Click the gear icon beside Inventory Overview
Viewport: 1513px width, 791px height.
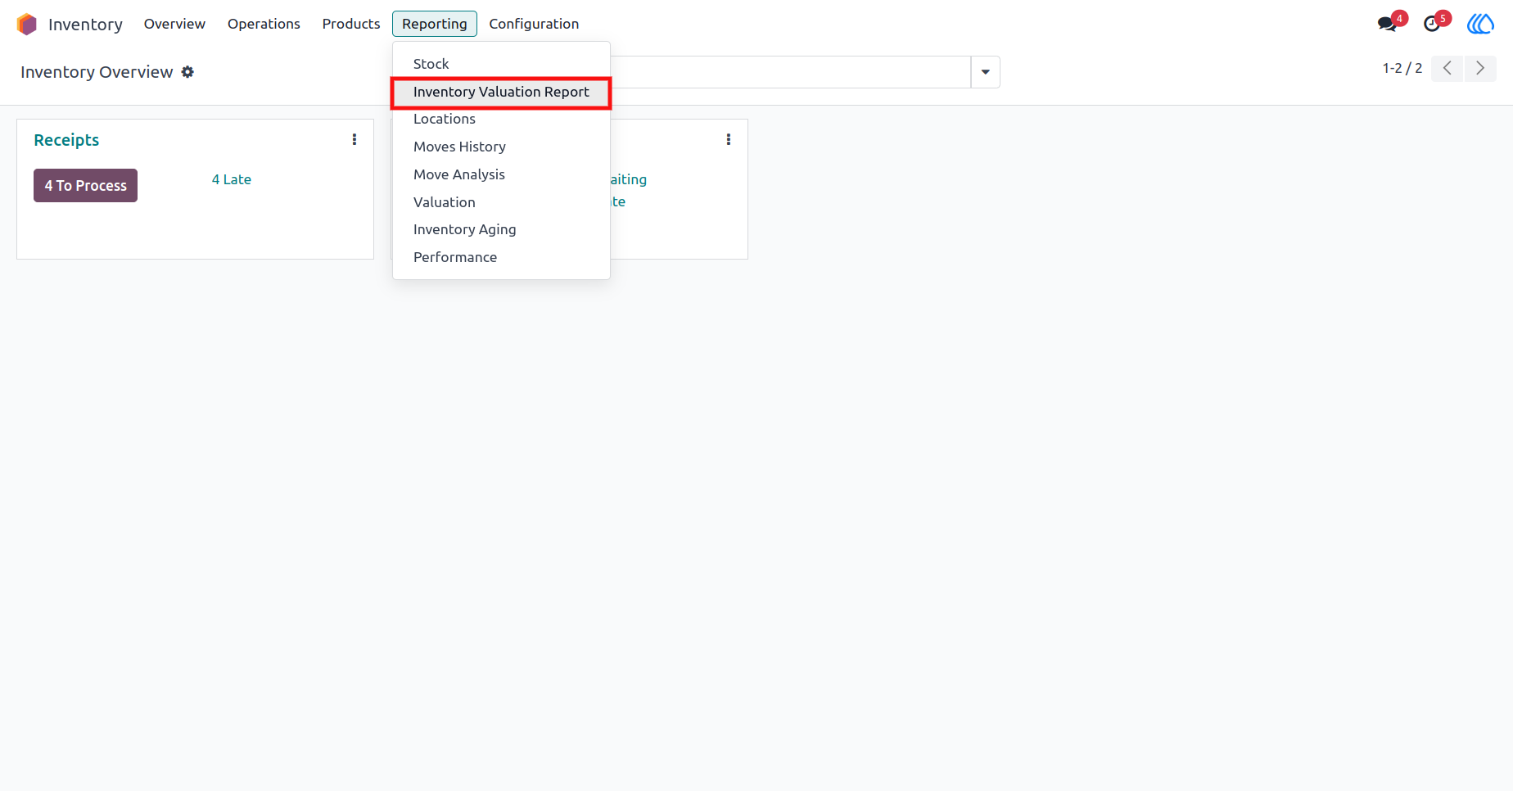click(x=187, y=72)
